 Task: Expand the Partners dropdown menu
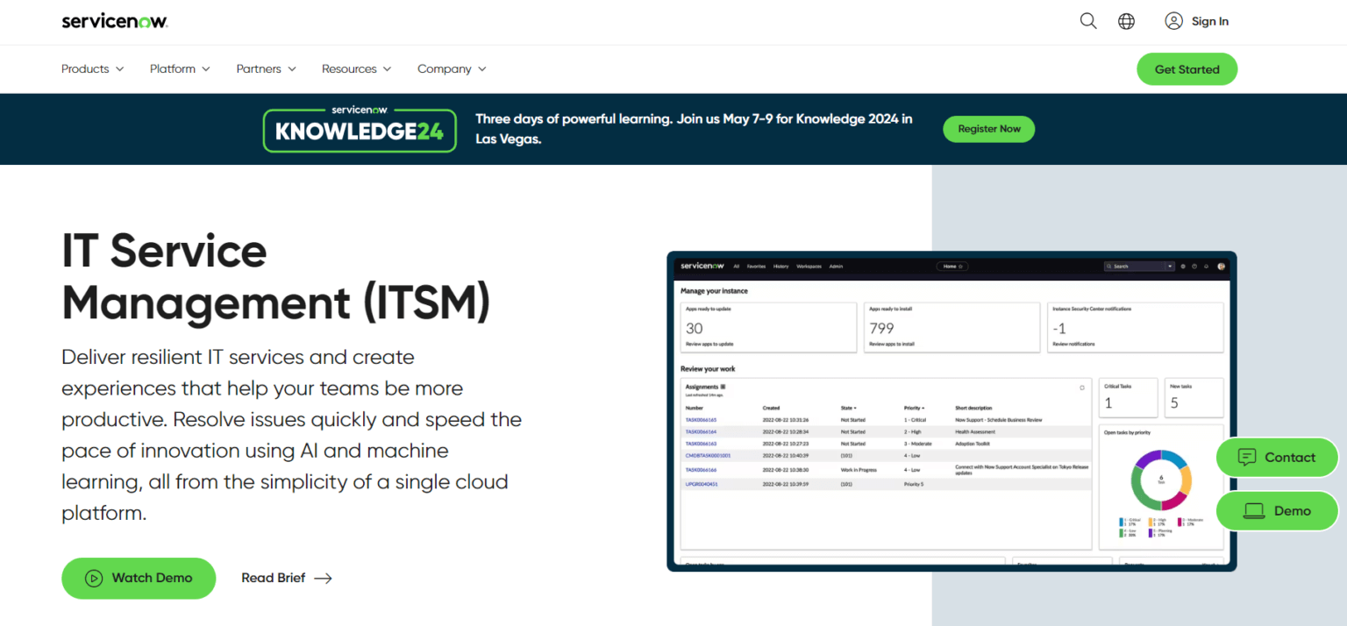click(x=266, y=68)
